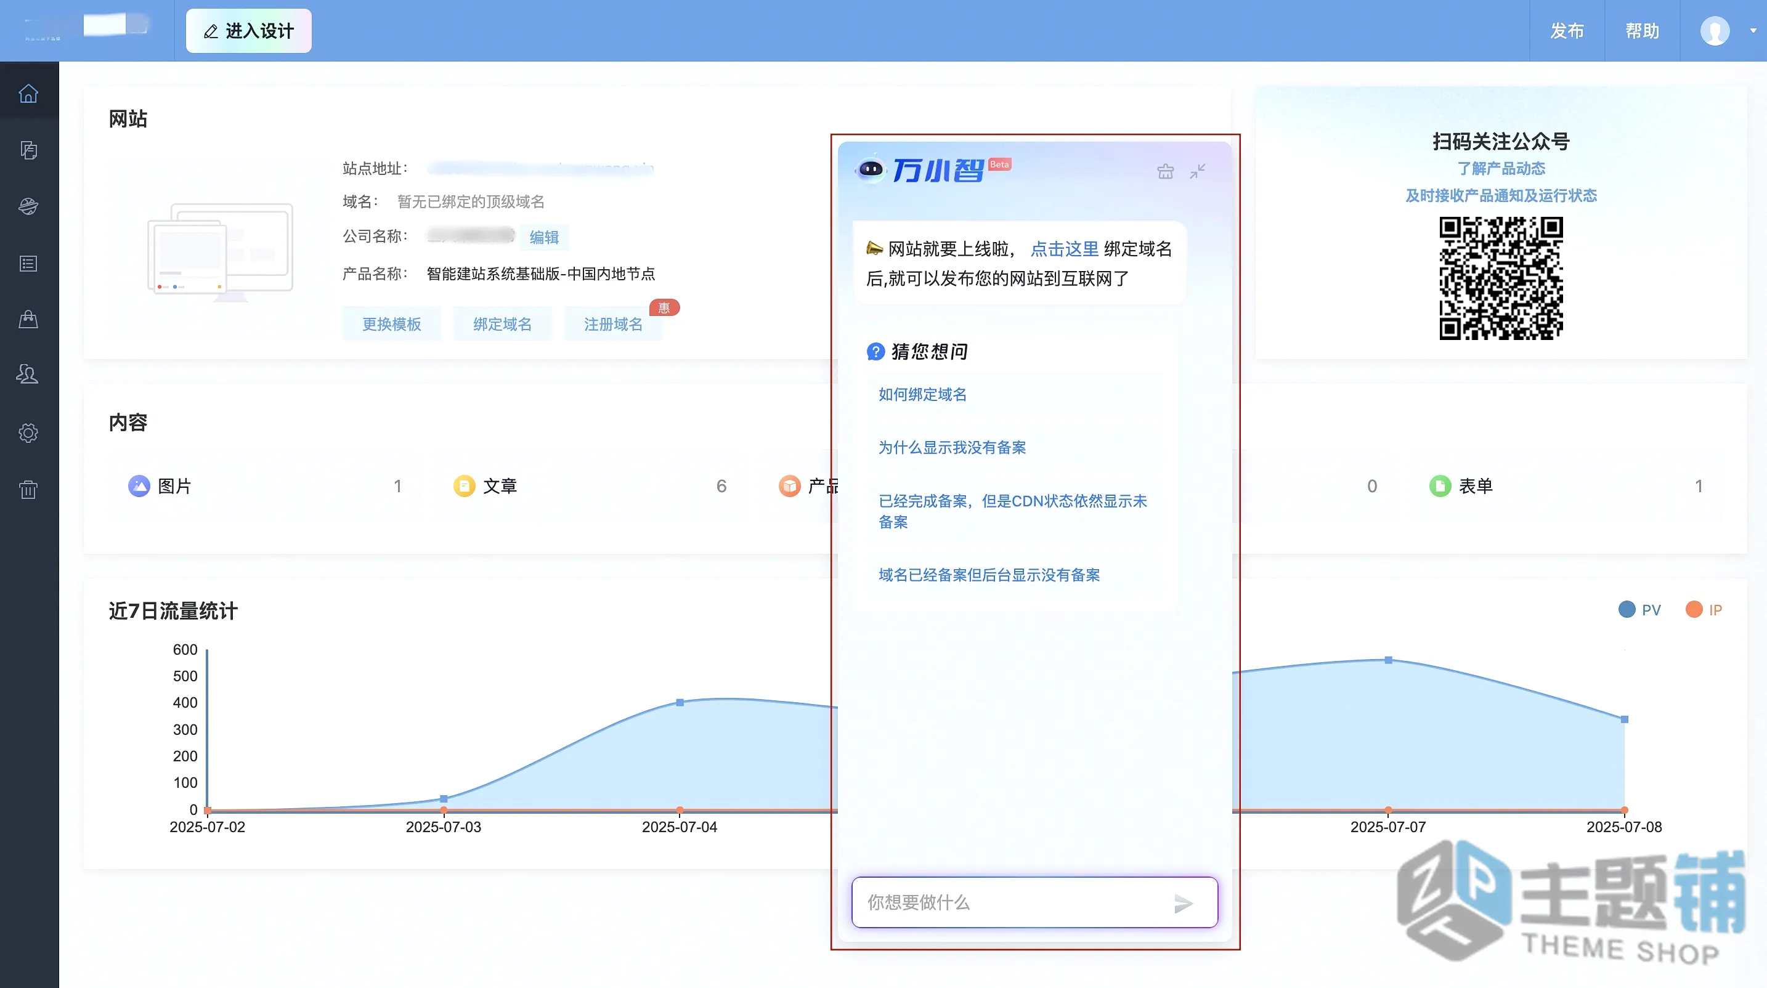Click the 万小智 robot logo
Screen dimensions: 1767x988
click(871, 169)
